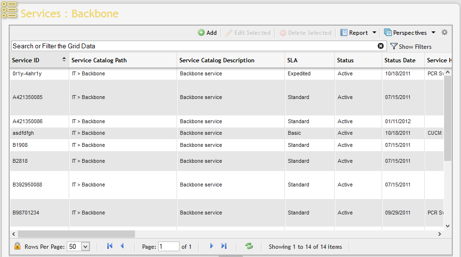Go to the previous page

(x=122, y=246)
